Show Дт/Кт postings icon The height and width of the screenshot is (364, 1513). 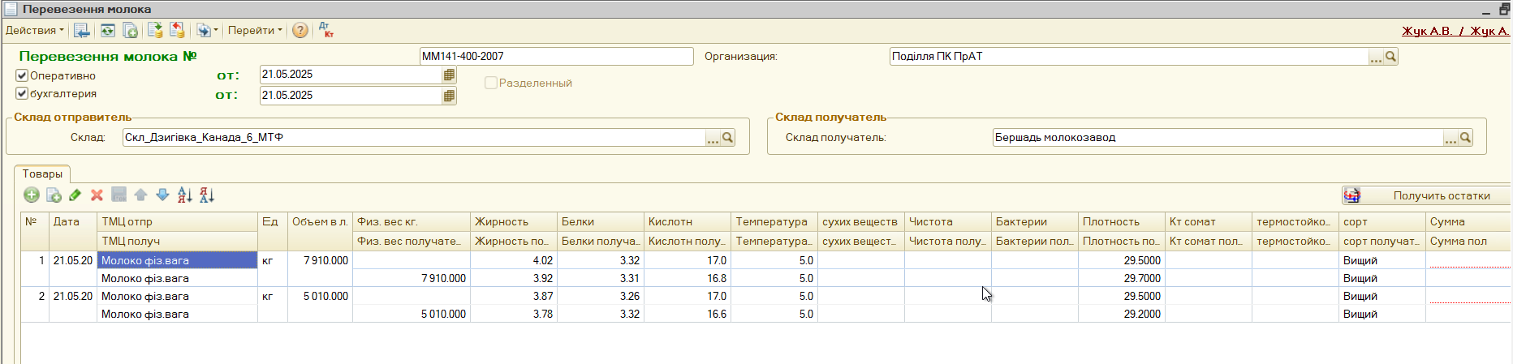(x=326, y=30)
